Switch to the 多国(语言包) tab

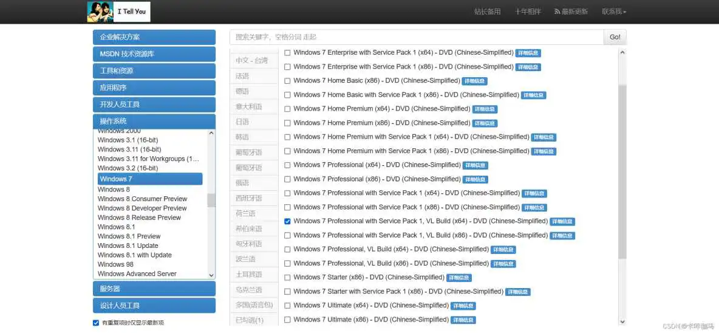click(254, 305)
